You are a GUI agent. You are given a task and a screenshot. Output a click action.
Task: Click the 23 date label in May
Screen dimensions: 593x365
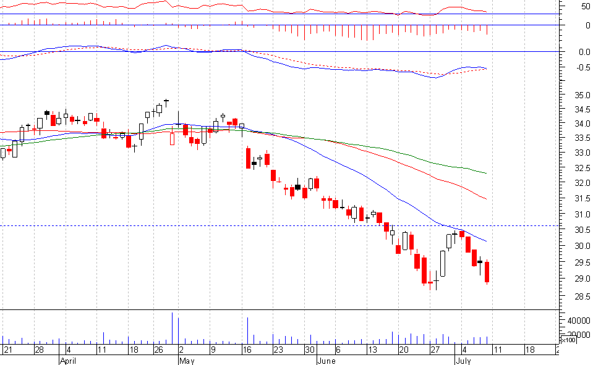(278, 350)
